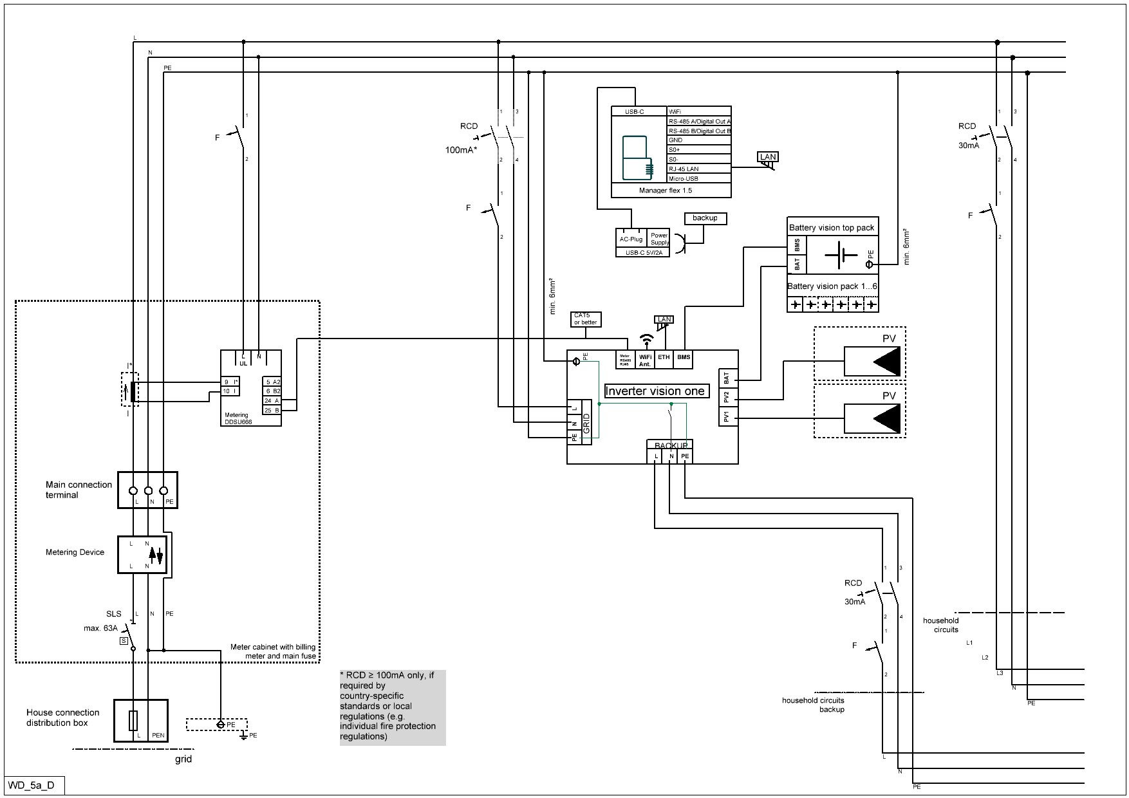Select the backup label box near Power Supply
This screenshot has height=798, width=1129.
[x=705, y=218]
